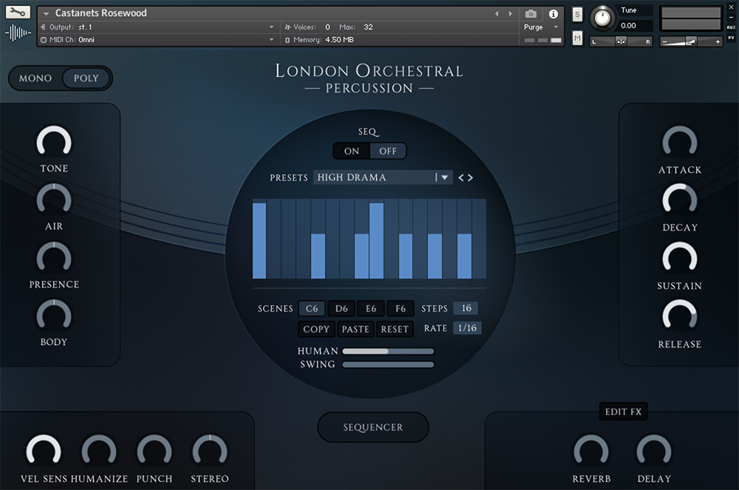Open the Steps 16 value selector
This screenshot has width=739, height=490.
coord(466,308)
